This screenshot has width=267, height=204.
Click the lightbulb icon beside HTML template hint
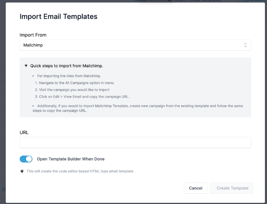[22, 171]
